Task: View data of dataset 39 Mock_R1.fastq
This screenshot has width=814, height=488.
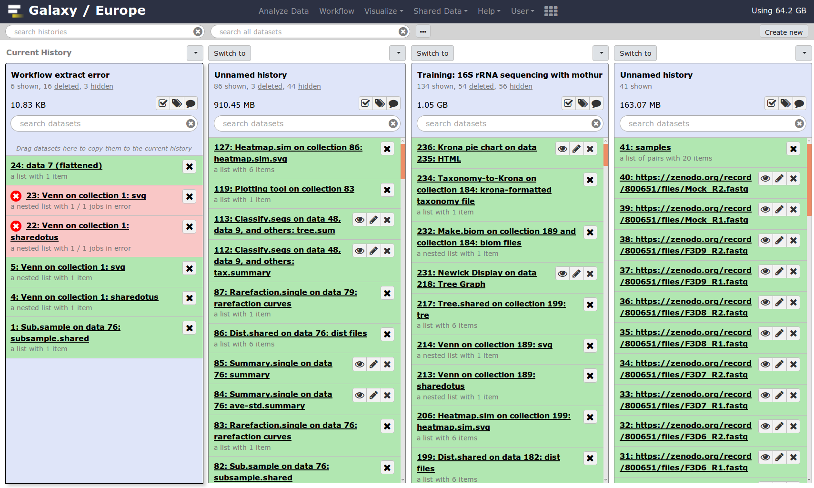Action: [765, 209]
